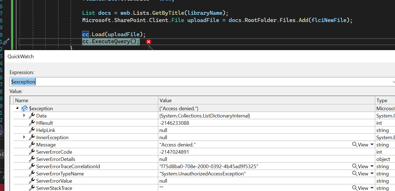This screenshot has height=191, width=395.
Task: Click the red exception error icon
Action: (149, 42)
